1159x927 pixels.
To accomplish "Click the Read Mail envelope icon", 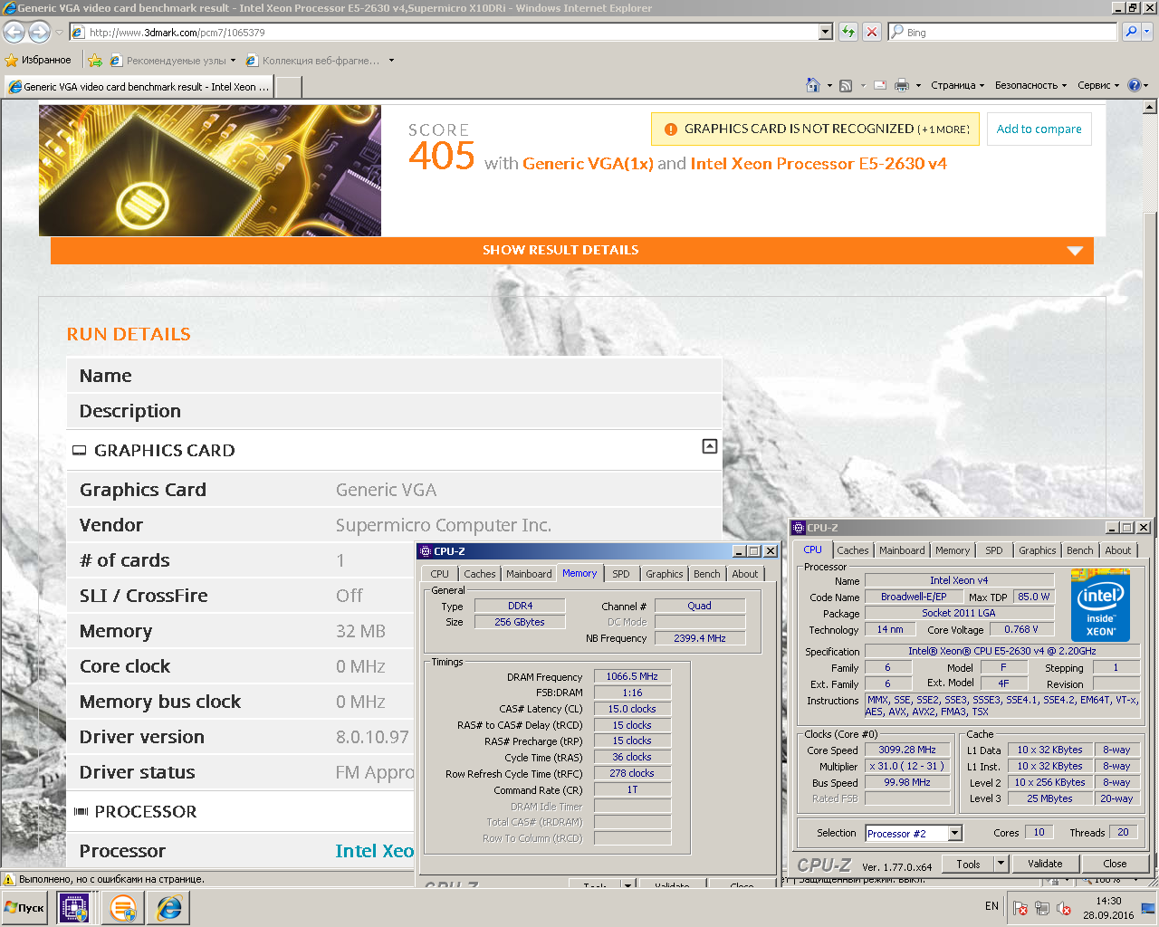I will tap(879, 86).
